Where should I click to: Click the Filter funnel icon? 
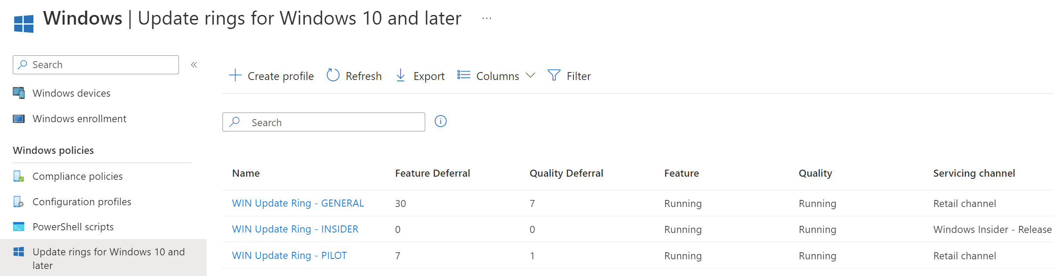554,75
